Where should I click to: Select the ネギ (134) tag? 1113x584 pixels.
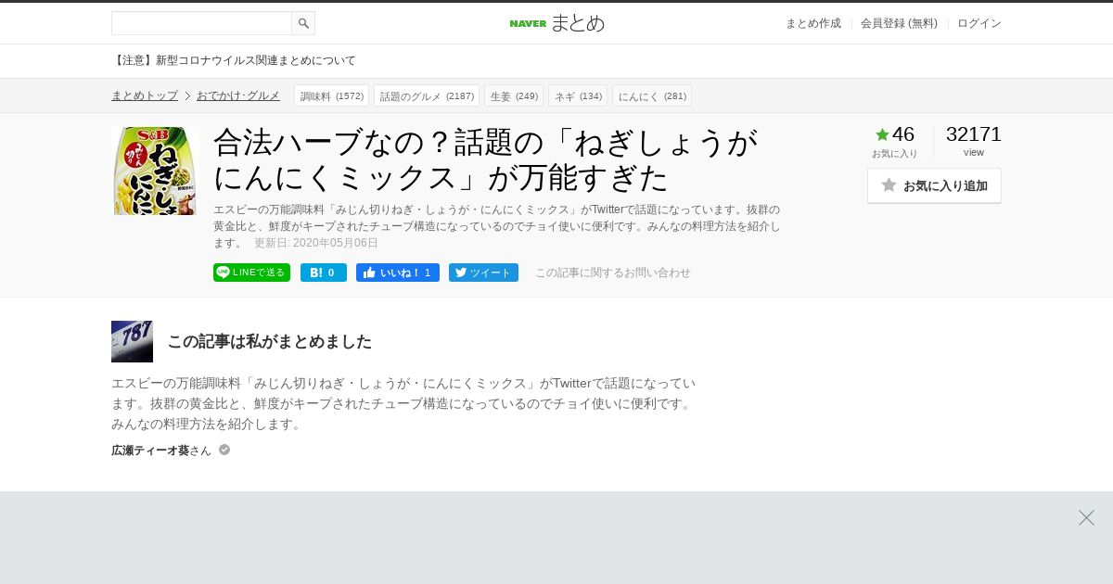pos(578,95)
